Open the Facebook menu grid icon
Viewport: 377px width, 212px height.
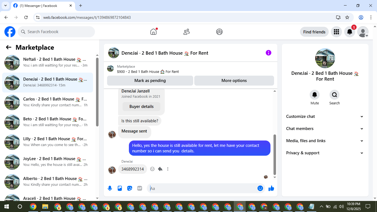pyautogui.click(x=336, y=32)
